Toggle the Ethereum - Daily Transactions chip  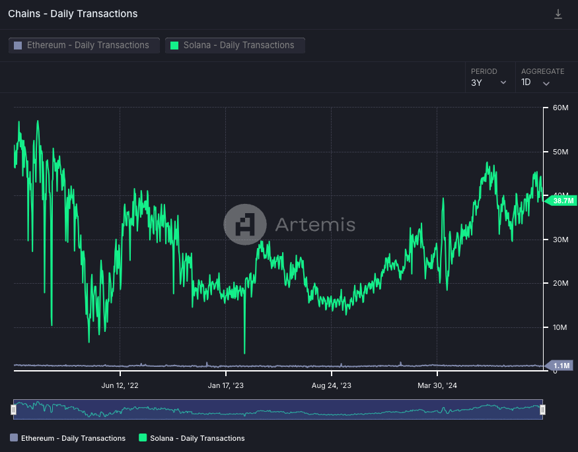[x=84, y=46]
